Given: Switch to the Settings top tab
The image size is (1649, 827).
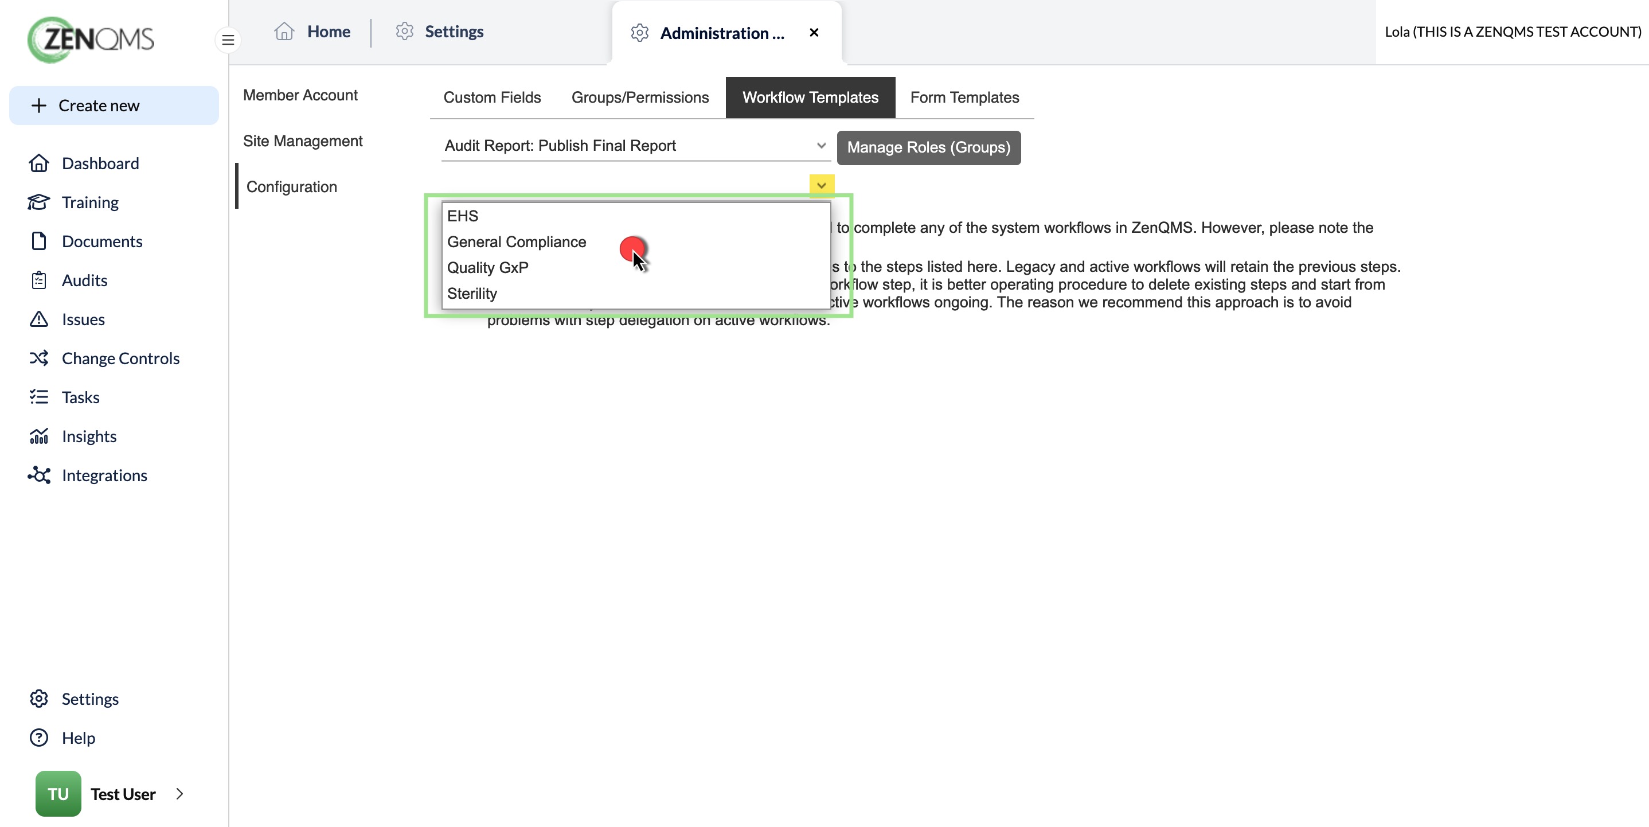Looking at the screenshot, I should coord(440,32).
